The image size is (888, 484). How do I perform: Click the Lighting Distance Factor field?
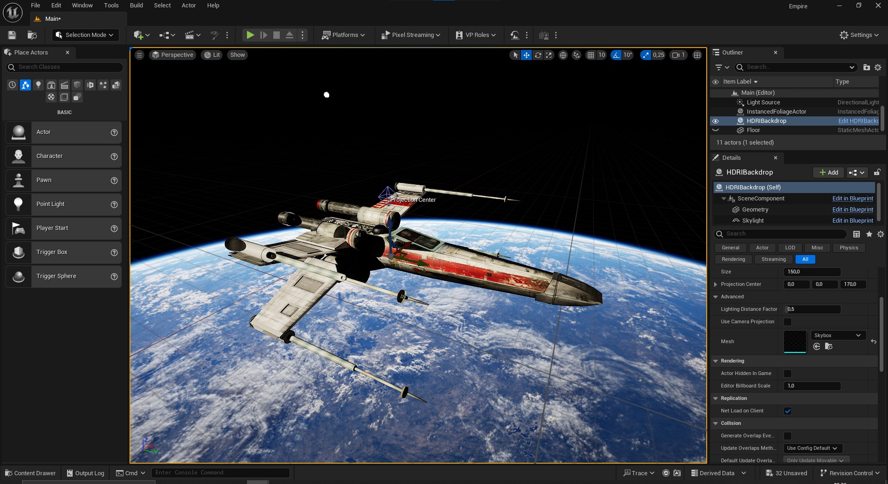(812, 309)
